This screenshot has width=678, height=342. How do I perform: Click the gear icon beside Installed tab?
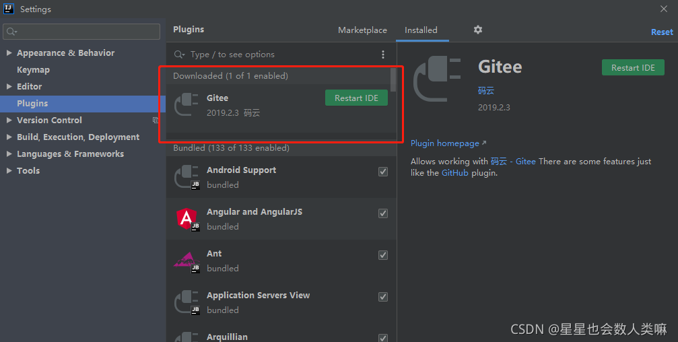pyautogui.click(x=478, y=30)
